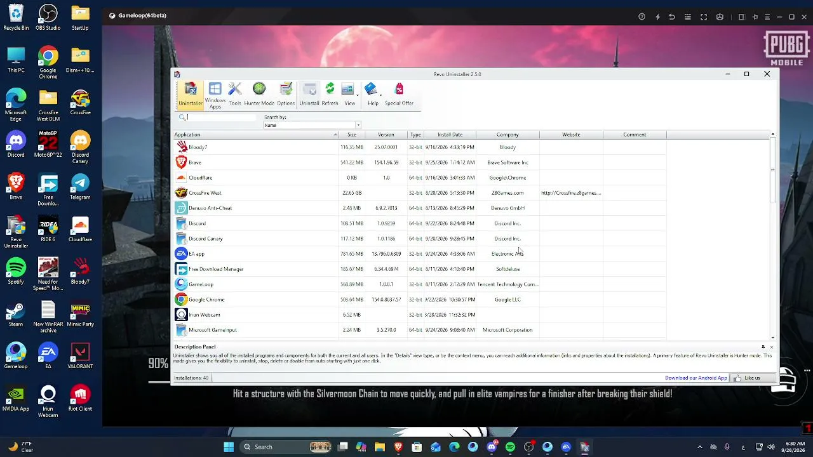This screenshot has width=813, height=457.
Task: Open OBS Studio desktop icon
Action: 48,18
